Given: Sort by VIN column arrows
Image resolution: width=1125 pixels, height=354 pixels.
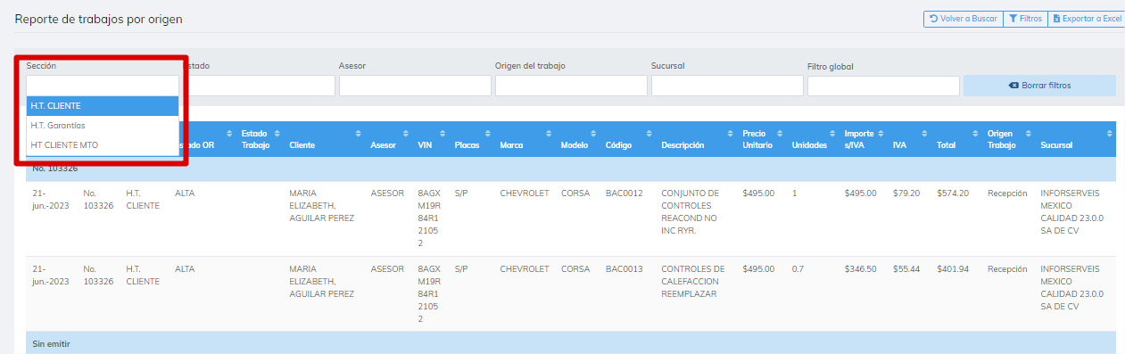Looking at the screenshot, I should tap(442, 134).
